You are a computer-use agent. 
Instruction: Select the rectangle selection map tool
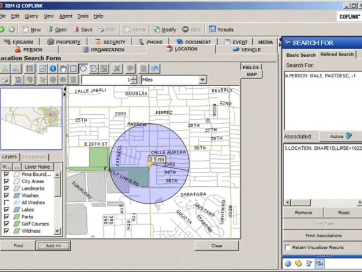[73, 69]
